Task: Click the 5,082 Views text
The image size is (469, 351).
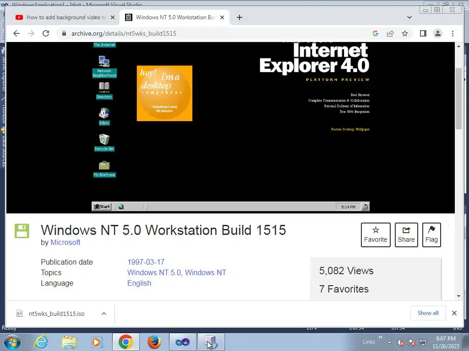Action: point(346,271)
